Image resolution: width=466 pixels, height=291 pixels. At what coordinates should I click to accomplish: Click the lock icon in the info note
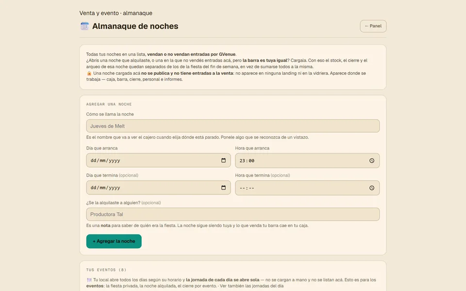pyautogui.click(x=89, y=73)
